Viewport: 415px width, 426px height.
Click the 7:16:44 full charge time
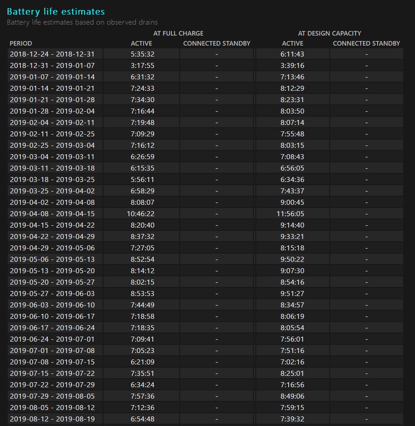click(x=142, y=111)
